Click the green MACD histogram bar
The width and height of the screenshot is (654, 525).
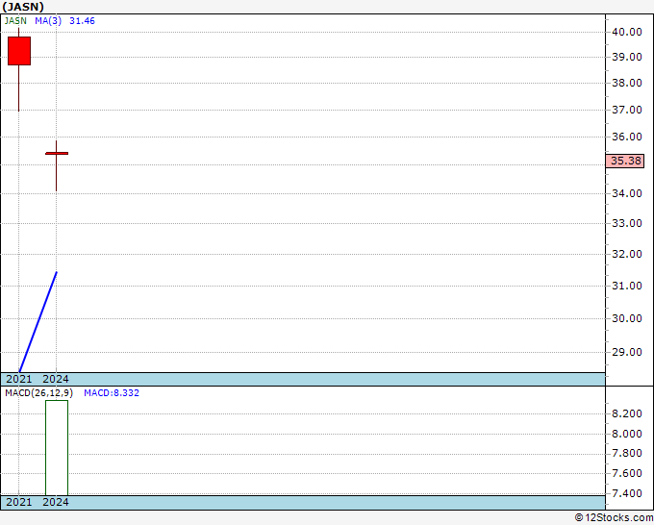57,448
